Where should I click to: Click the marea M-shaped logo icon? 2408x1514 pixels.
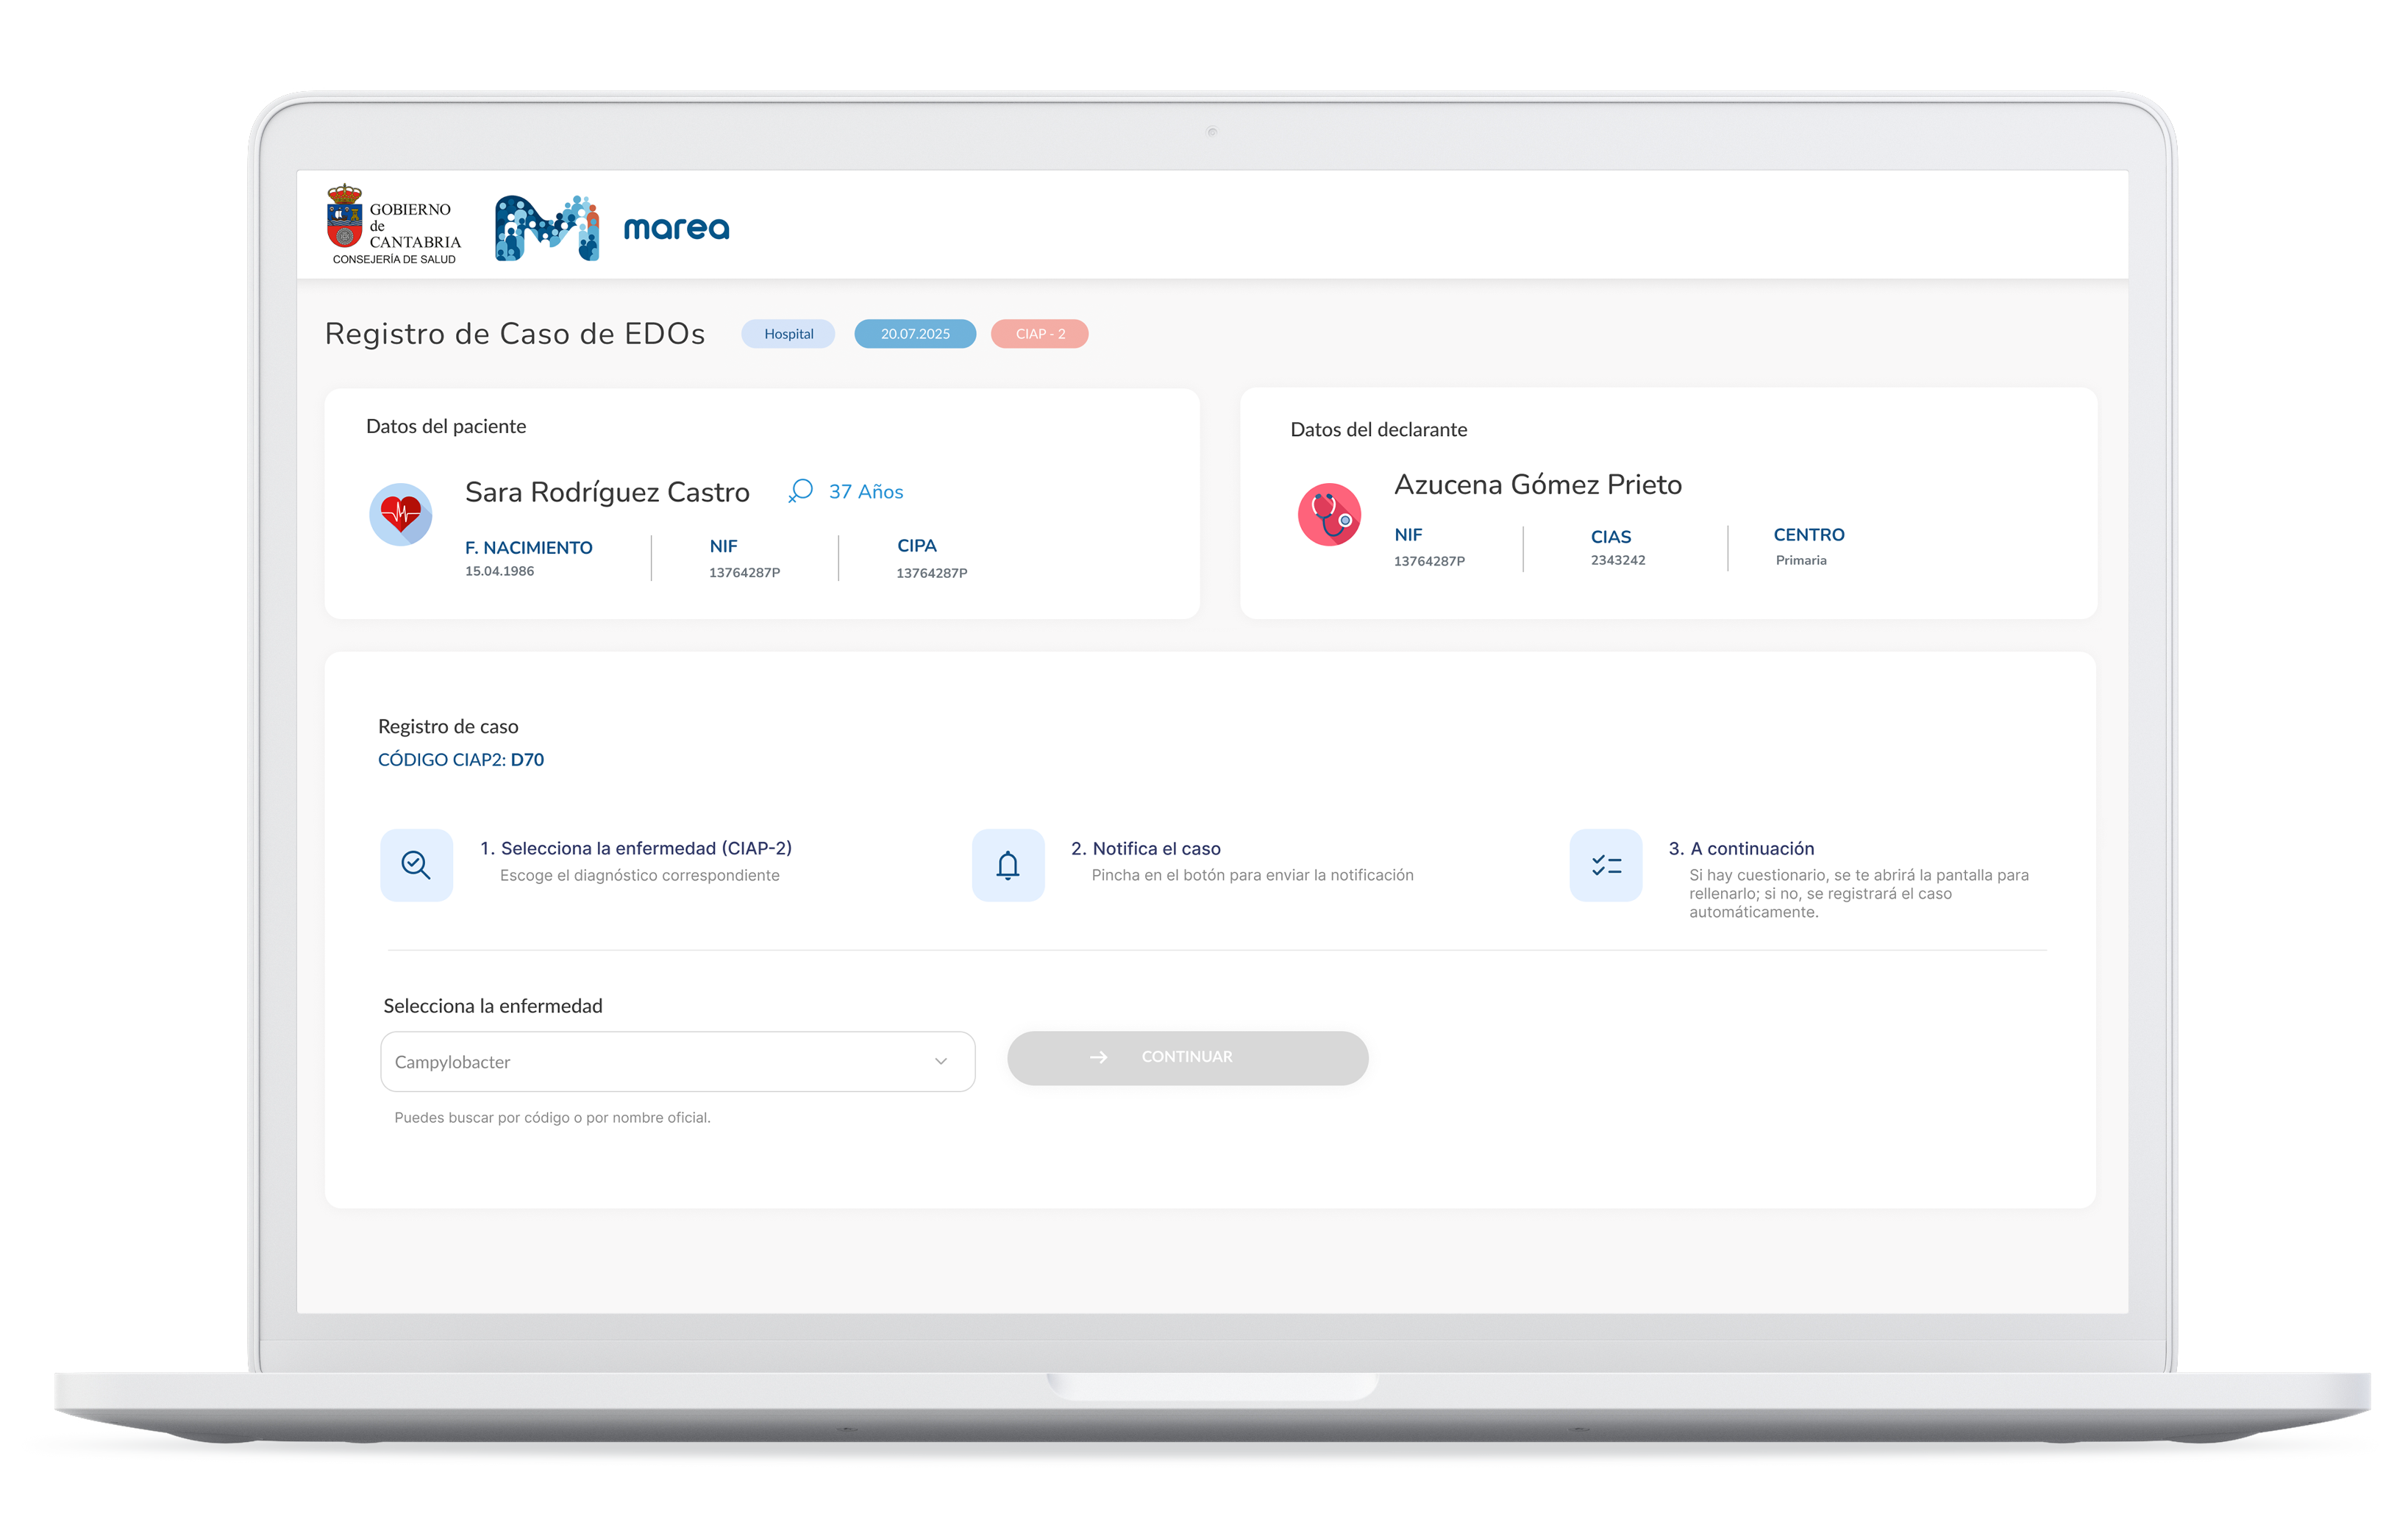click(x=547, y=228)
